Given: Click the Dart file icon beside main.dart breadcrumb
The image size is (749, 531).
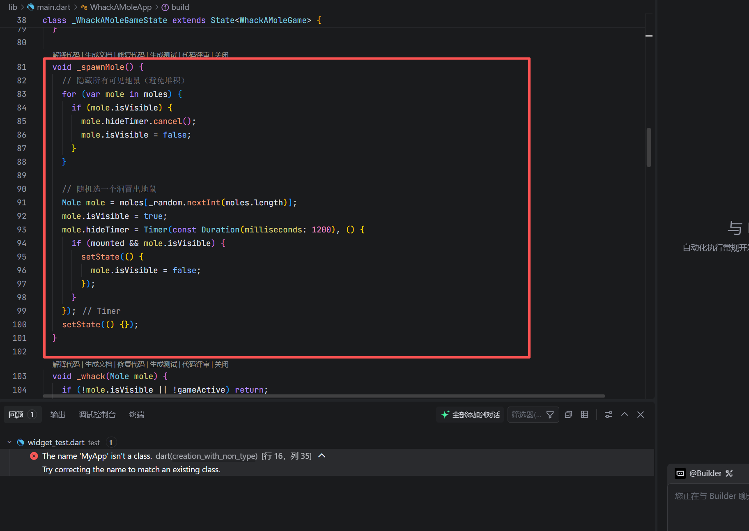Looking at the screenshot, I should pos(31,7).
